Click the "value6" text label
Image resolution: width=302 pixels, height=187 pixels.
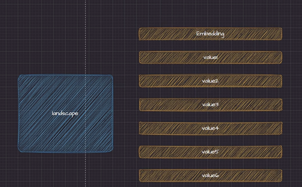(210, 176)
